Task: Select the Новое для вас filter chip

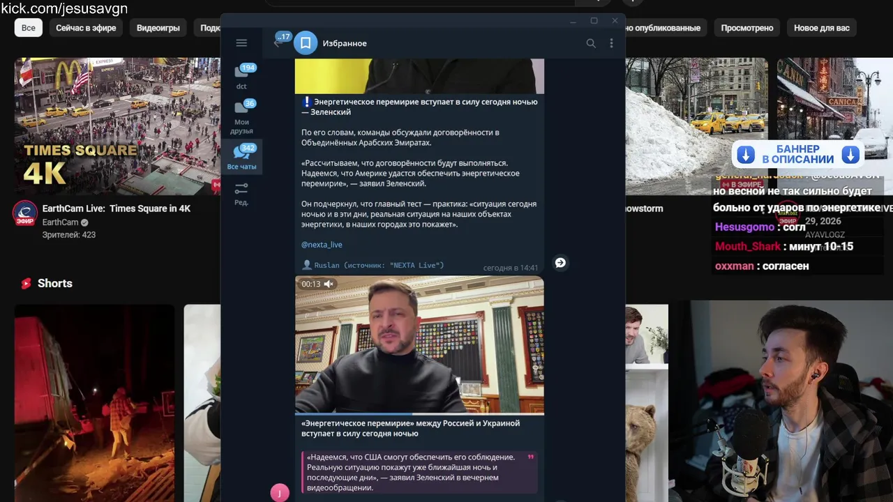Action: tap(822, 28)
